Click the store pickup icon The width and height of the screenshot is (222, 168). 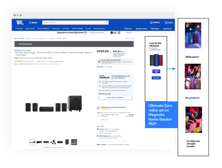pyautogui.click(x=98, y=129)
